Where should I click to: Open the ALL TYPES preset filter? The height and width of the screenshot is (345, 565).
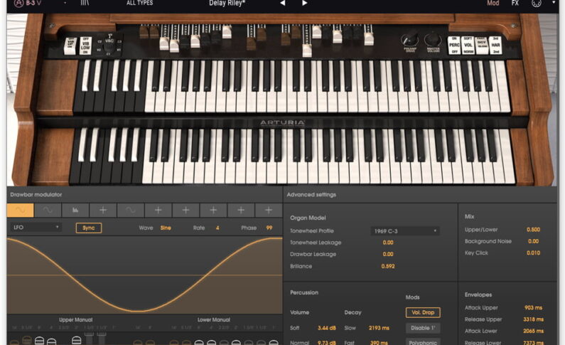tap(140, 3)
